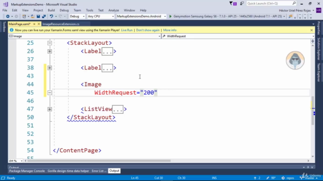The image size is (323, 181).
Task: Click the Visual Studio logo in title bar
Action: (6, 4)
